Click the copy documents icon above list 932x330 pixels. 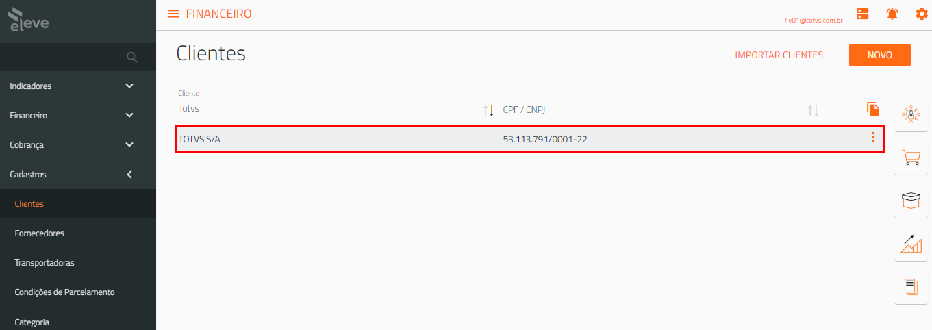click(x=872, y=109)
